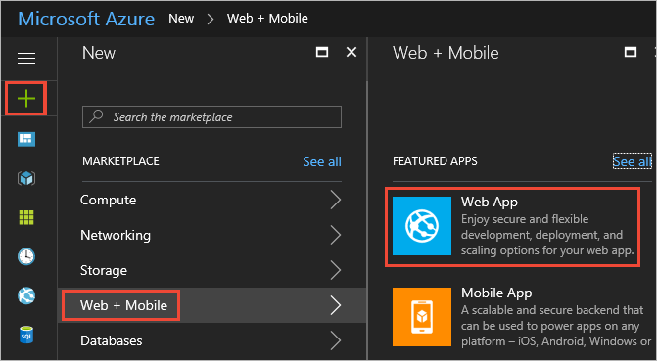Expand Databases chevron arrow
657x361 pixels.
pos(336,340)
